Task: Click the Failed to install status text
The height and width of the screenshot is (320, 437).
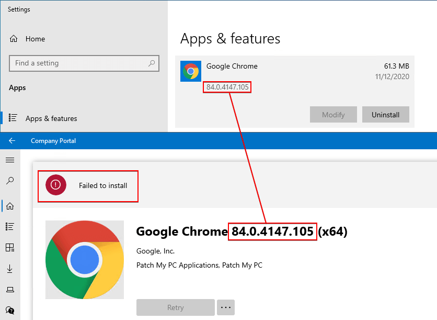Action: tap(103, 185)
